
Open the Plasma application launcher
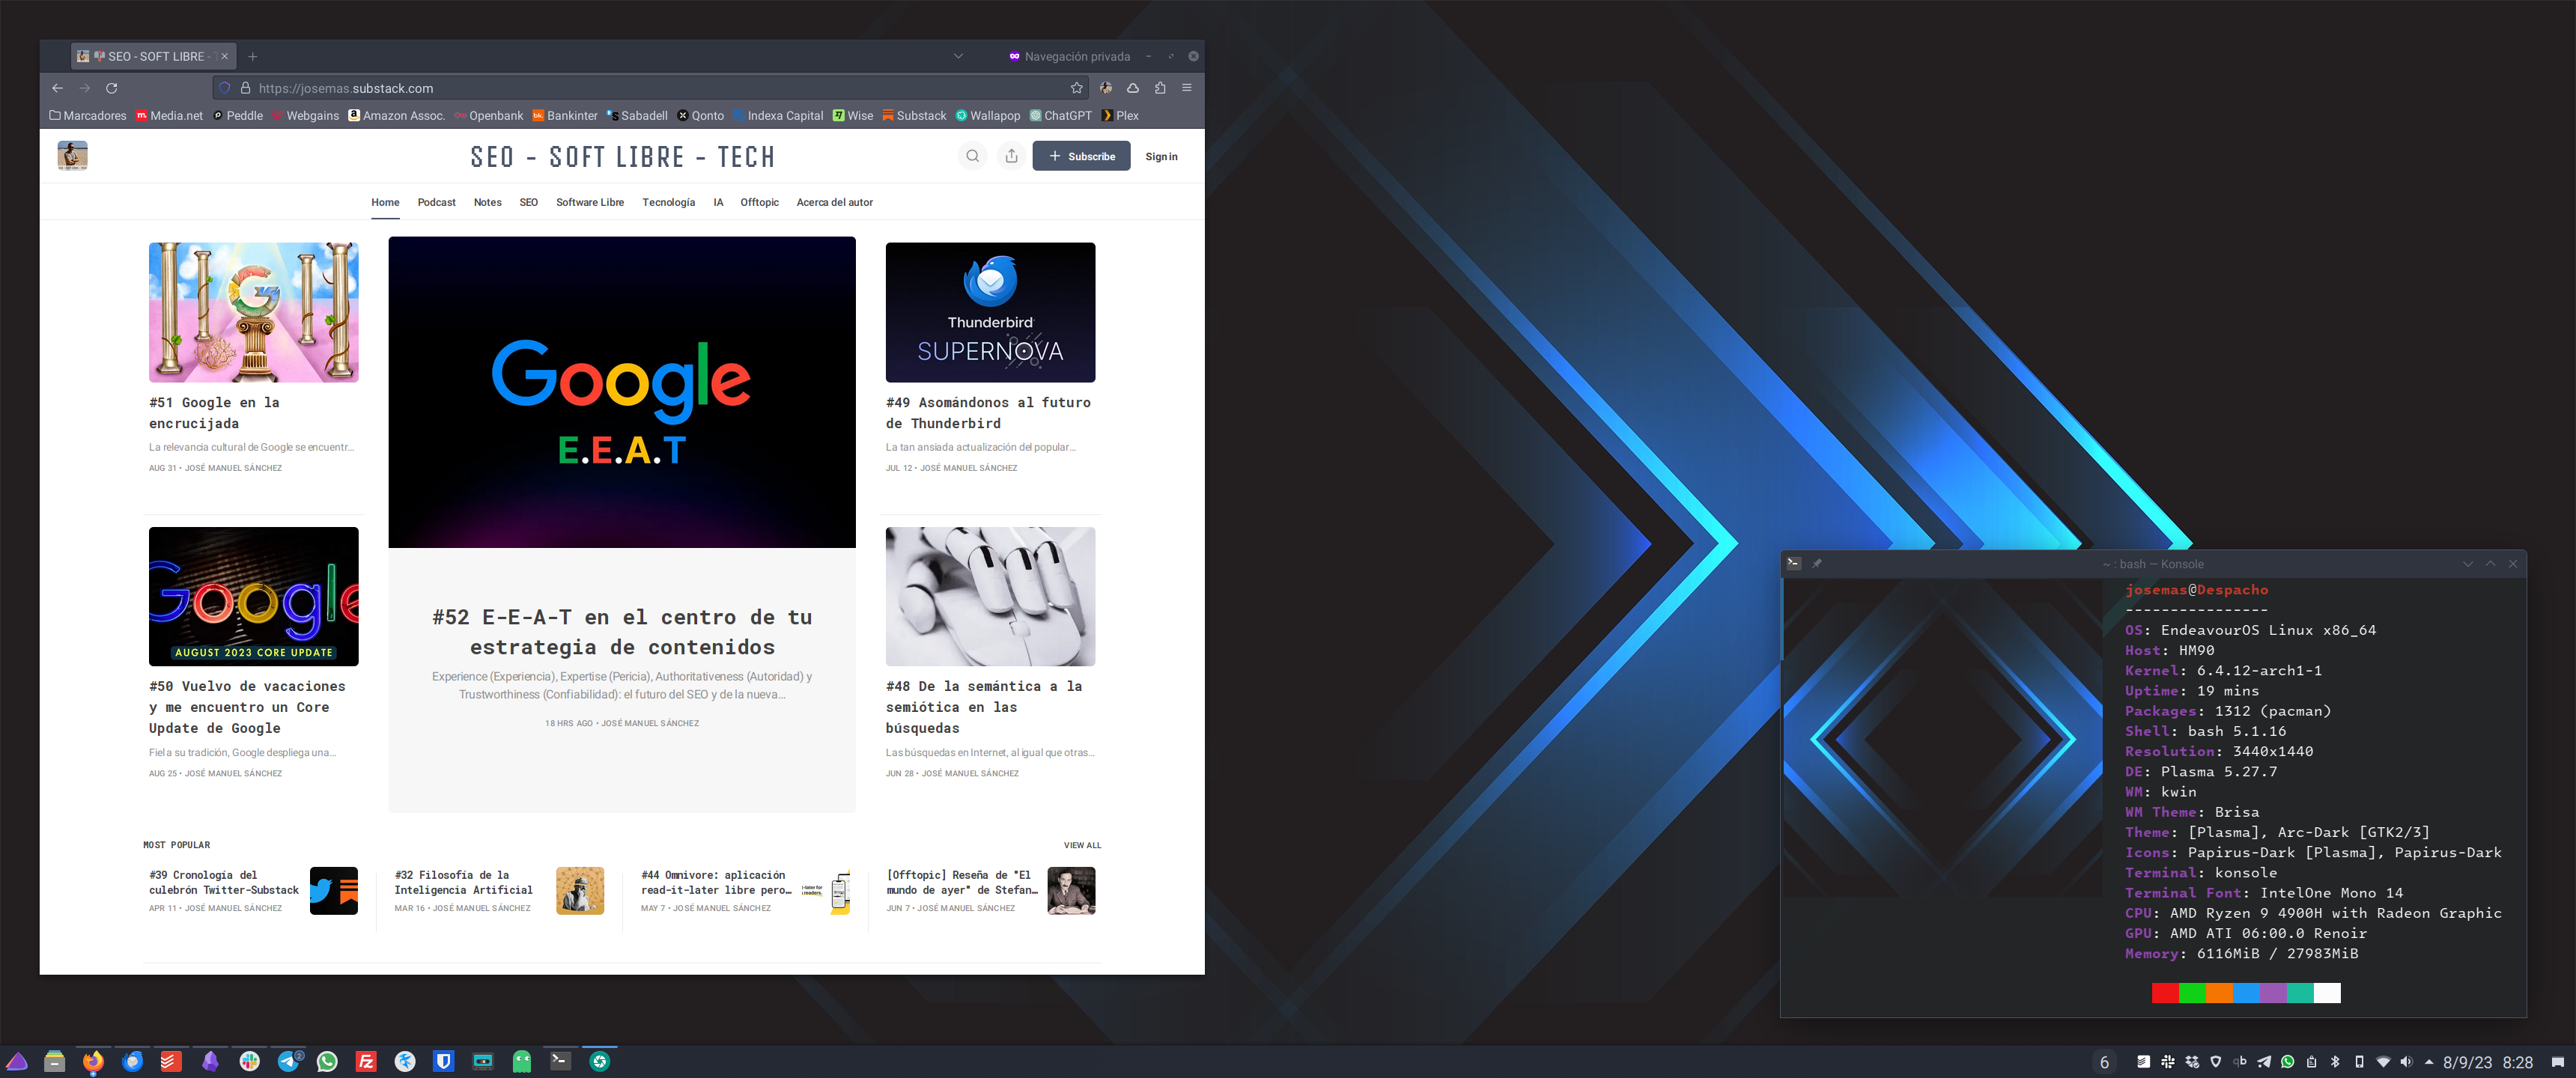point(17,1061)
